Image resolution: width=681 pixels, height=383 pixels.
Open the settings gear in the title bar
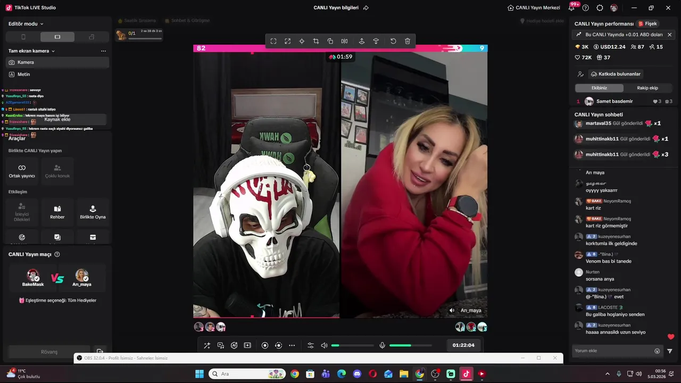[x=600, y=8]
